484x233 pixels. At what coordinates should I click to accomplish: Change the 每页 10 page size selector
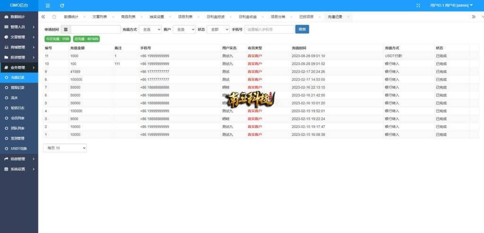click(65, 148)
